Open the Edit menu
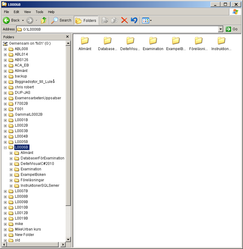Viewport: 243px width, 249px height. click(x=16, y=12)
